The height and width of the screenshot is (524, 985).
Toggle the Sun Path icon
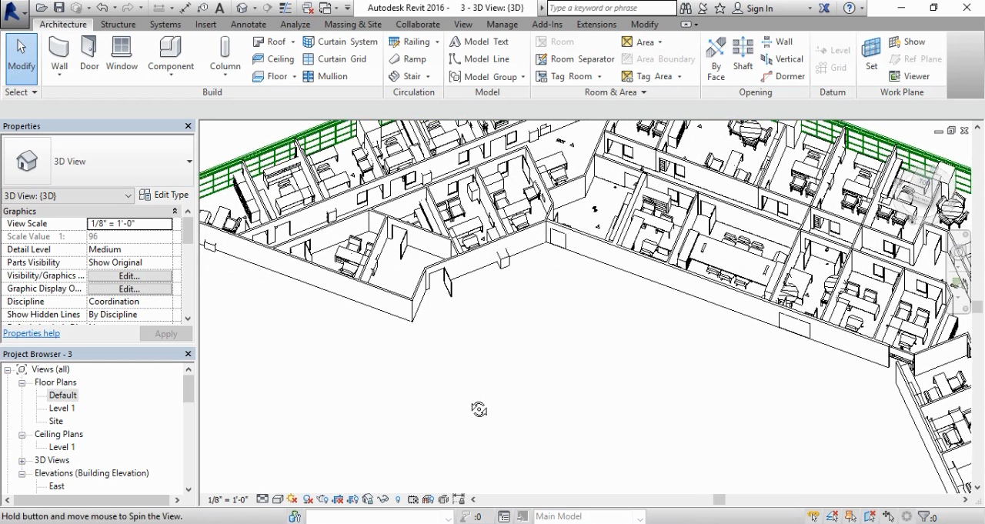pyautogui.click(x=292, y=499)
